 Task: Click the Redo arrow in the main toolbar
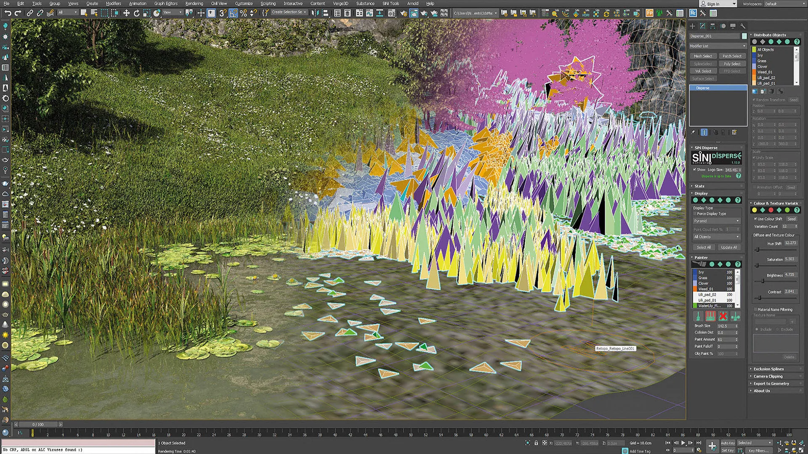[18, 13]
